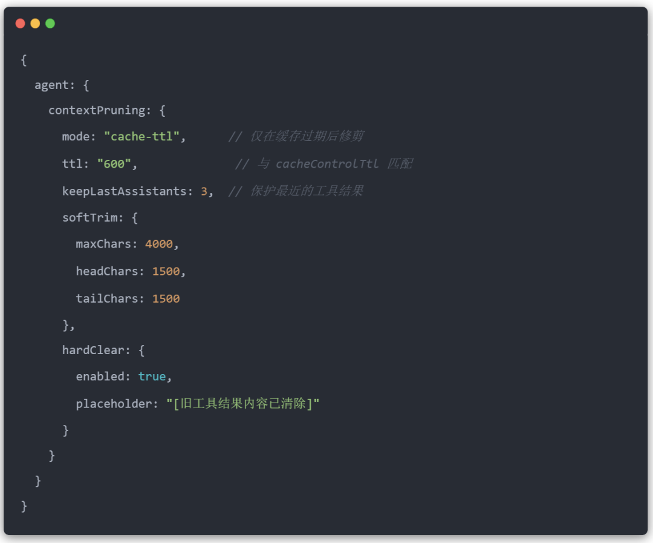Screen dimensions: 653x543
Task: Click the comment mentioning cacheControlTtl
Action: tap(324, 164)
